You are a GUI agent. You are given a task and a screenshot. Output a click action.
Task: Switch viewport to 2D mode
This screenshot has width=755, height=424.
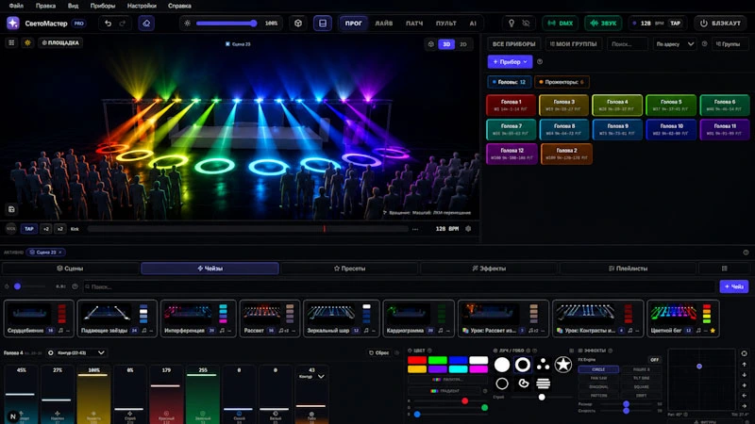(463, 44)
